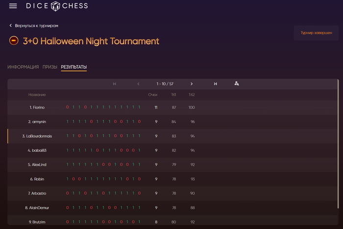The width and height of the screenshot is (343, 229).
Task: Click the back arrow chevron icon
Action: point(10,25)
